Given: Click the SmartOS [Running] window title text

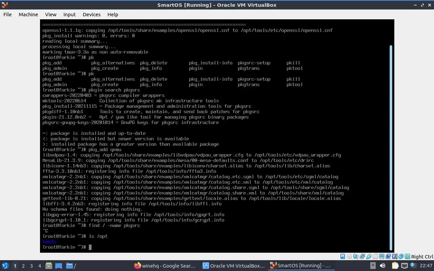Looking at the screenshot, I should [217, 5].
